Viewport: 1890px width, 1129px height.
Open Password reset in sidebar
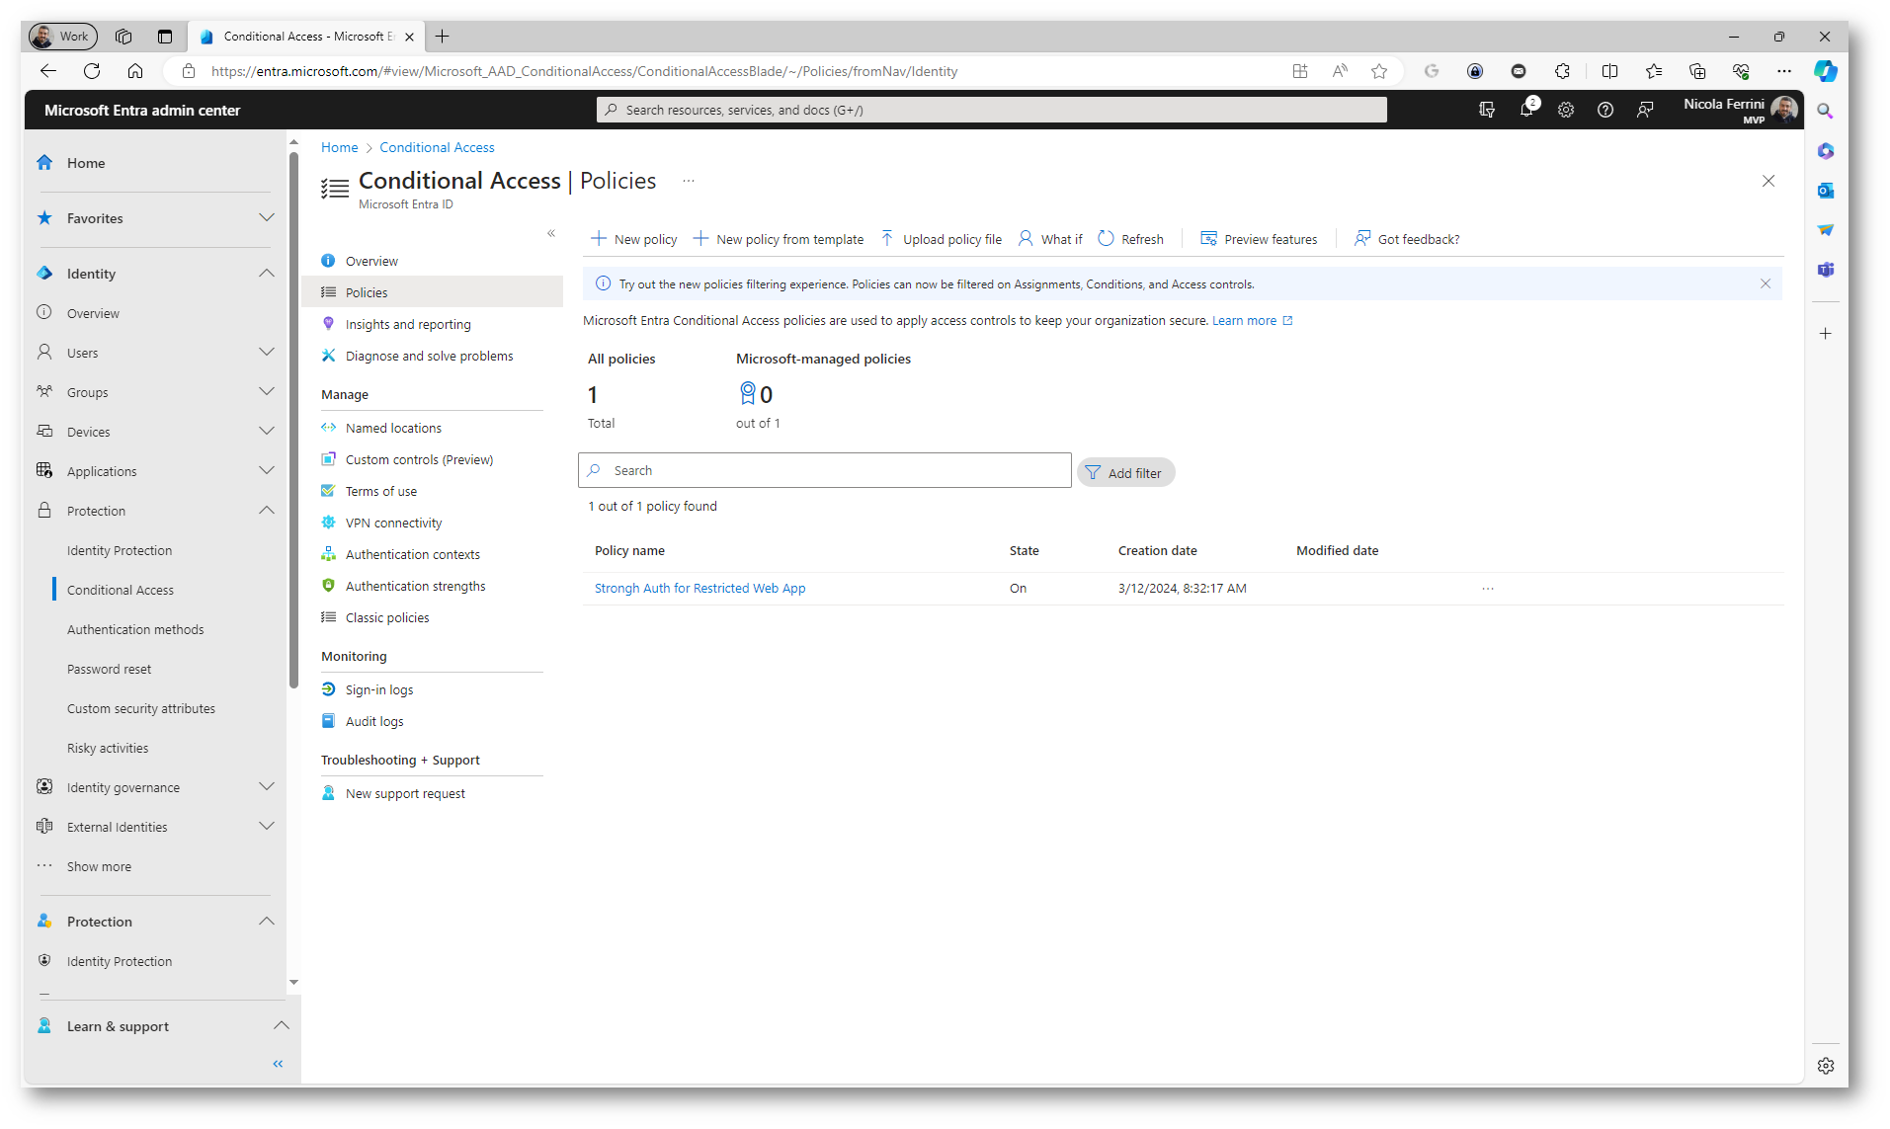(x=109, y=670)
